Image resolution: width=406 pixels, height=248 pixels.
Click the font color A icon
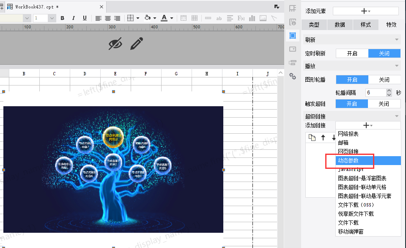point(164,18)
